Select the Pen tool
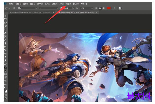Viewport: 155px width, 104px height. coord(5,64)
